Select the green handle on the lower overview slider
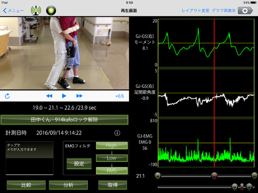This screenshot has height=193, width=258. (x=249, y=187)
